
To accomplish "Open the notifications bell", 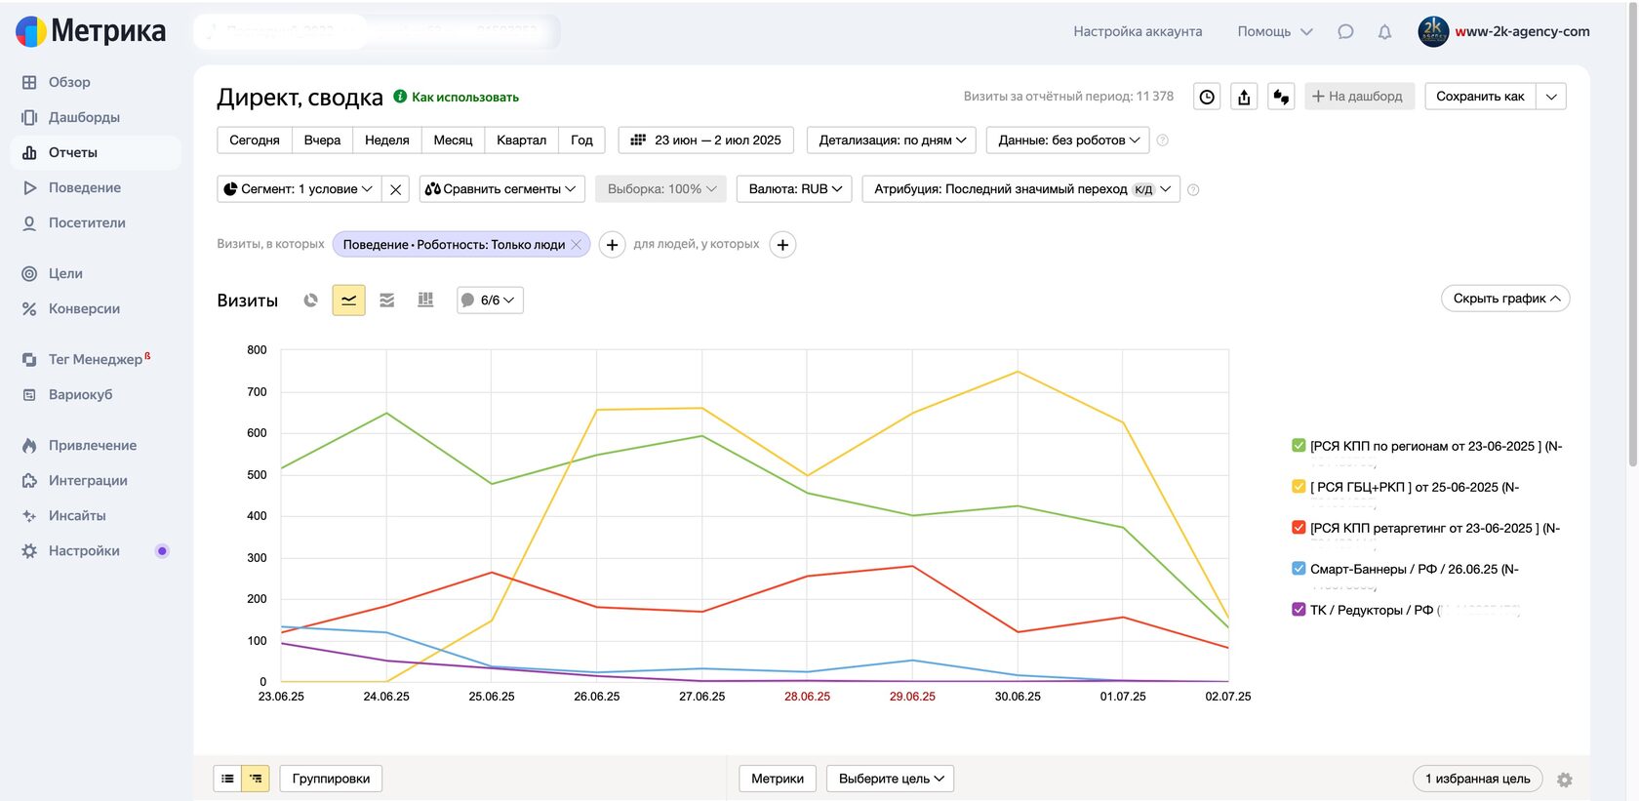I will tap(1384, 31).
